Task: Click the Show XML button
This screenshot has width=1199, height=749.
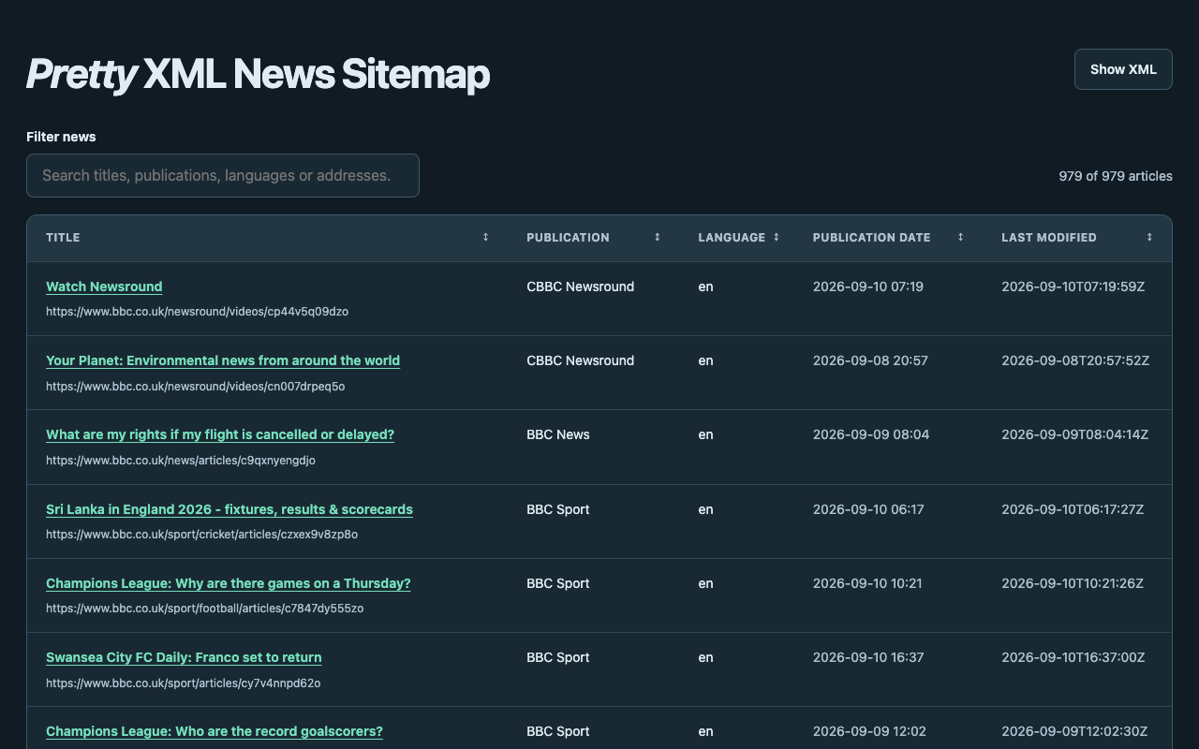Action: (x=1123, y=69)
